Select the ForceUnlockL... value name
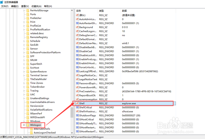The height and width of the screenshot is (139, 205). [x=88, y=68]
